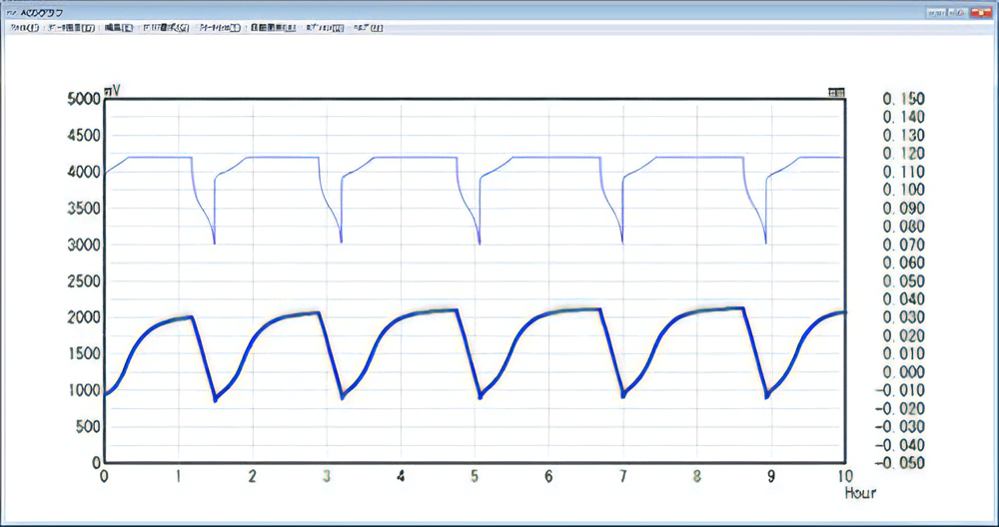
Task: Click the 3500 value on the left axis
Action: pos(84,209)
